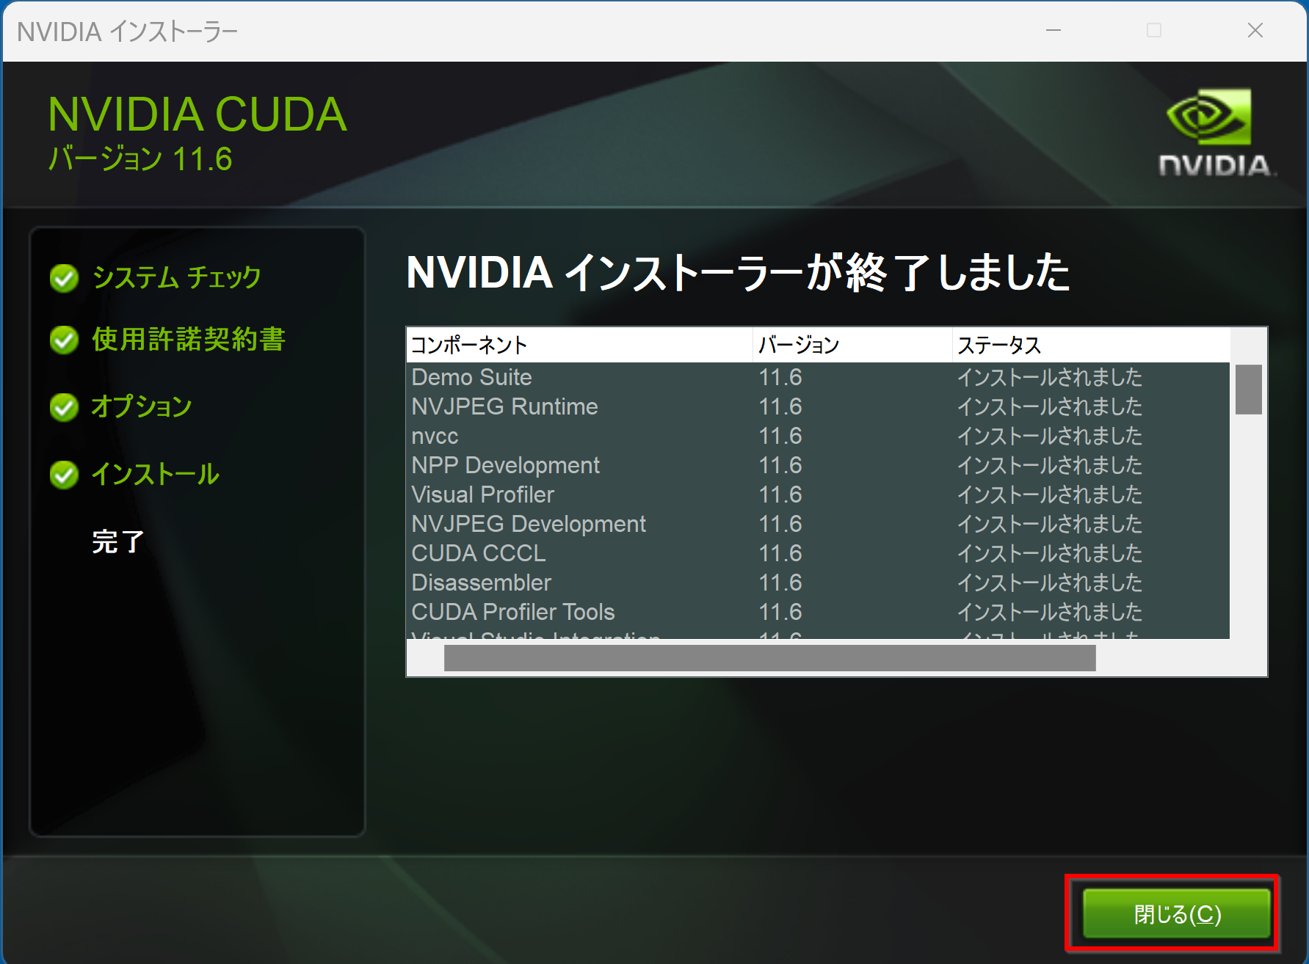Close the installer window with X
Screen dimensions: 1309x964
(1255, 30)
